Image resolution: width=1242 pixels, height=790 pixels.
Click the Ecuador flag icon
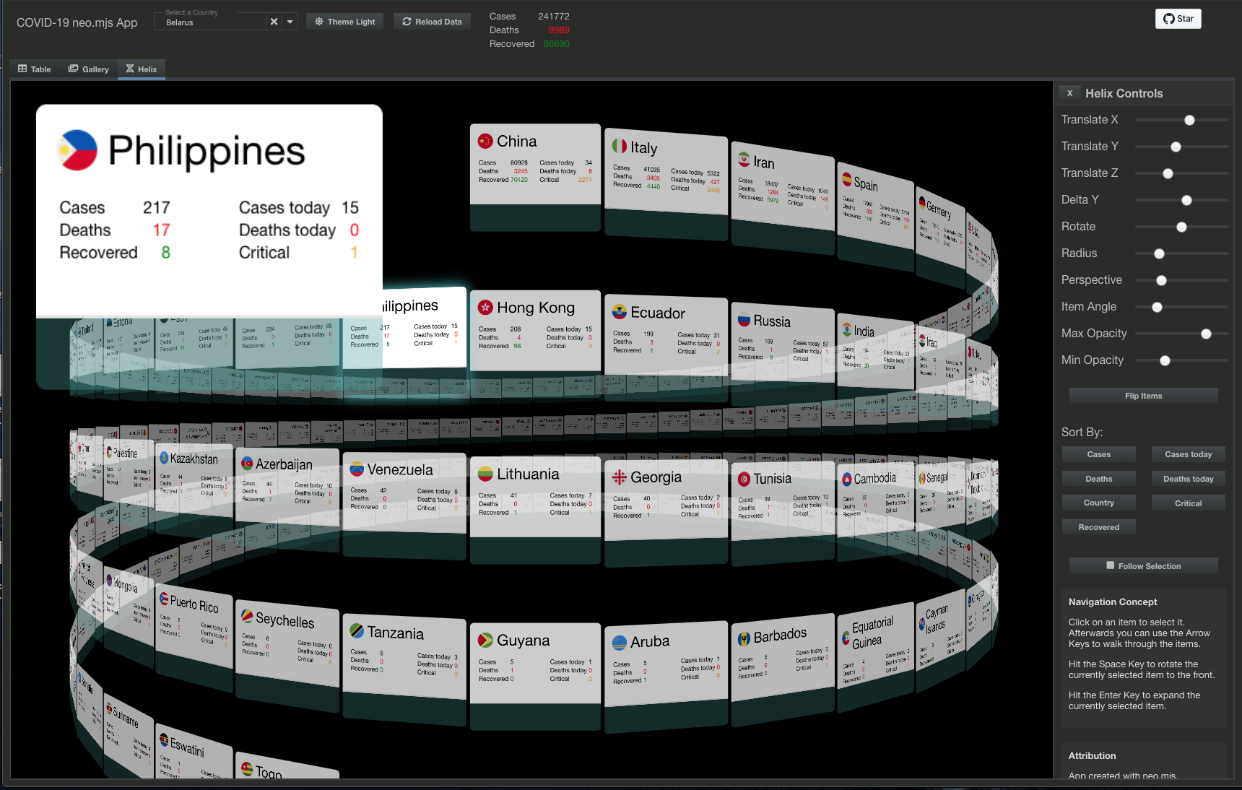(x=620, y=312)
